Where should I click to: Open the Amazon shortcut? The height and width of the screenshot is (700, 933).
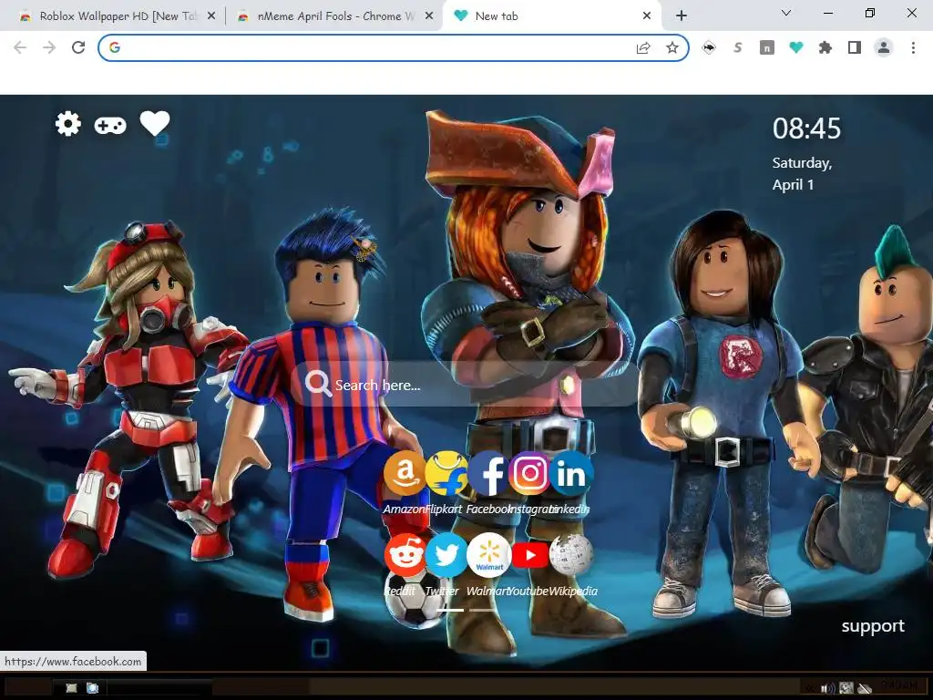[405, 473]
